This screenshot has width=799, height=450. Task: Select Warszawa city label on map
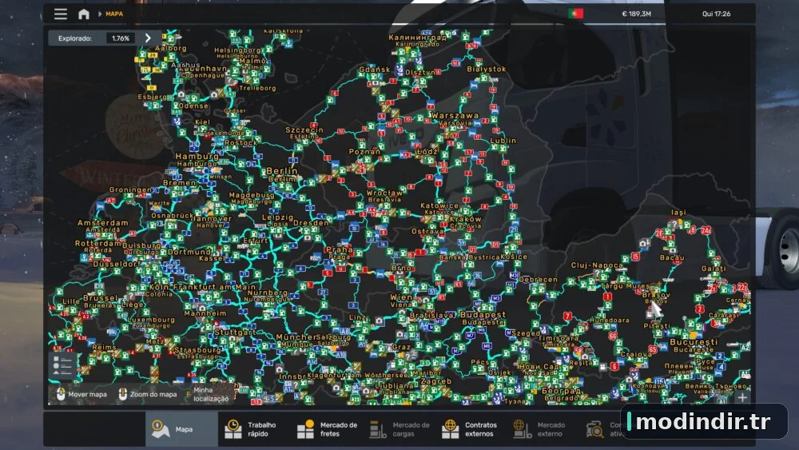pyautogui.click(x=455, y=116)
